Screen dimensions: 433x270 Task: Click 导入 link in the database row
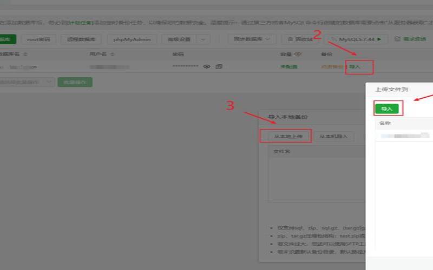click(355, 66)
